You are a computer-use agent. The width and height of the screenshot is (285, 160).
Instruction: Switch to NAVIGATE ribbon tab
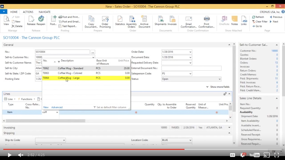coord(44,12)
